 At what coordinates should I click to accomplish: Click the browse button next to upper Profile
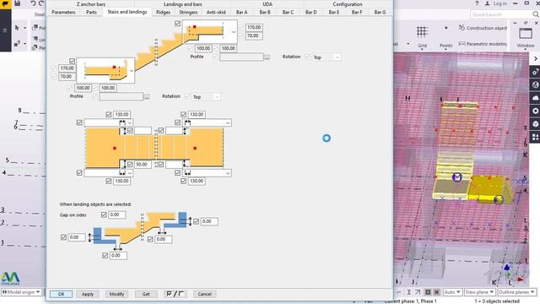pos(267,57)
